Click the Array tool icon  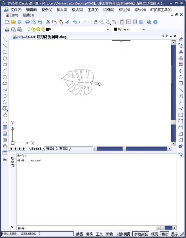(181, 65)
